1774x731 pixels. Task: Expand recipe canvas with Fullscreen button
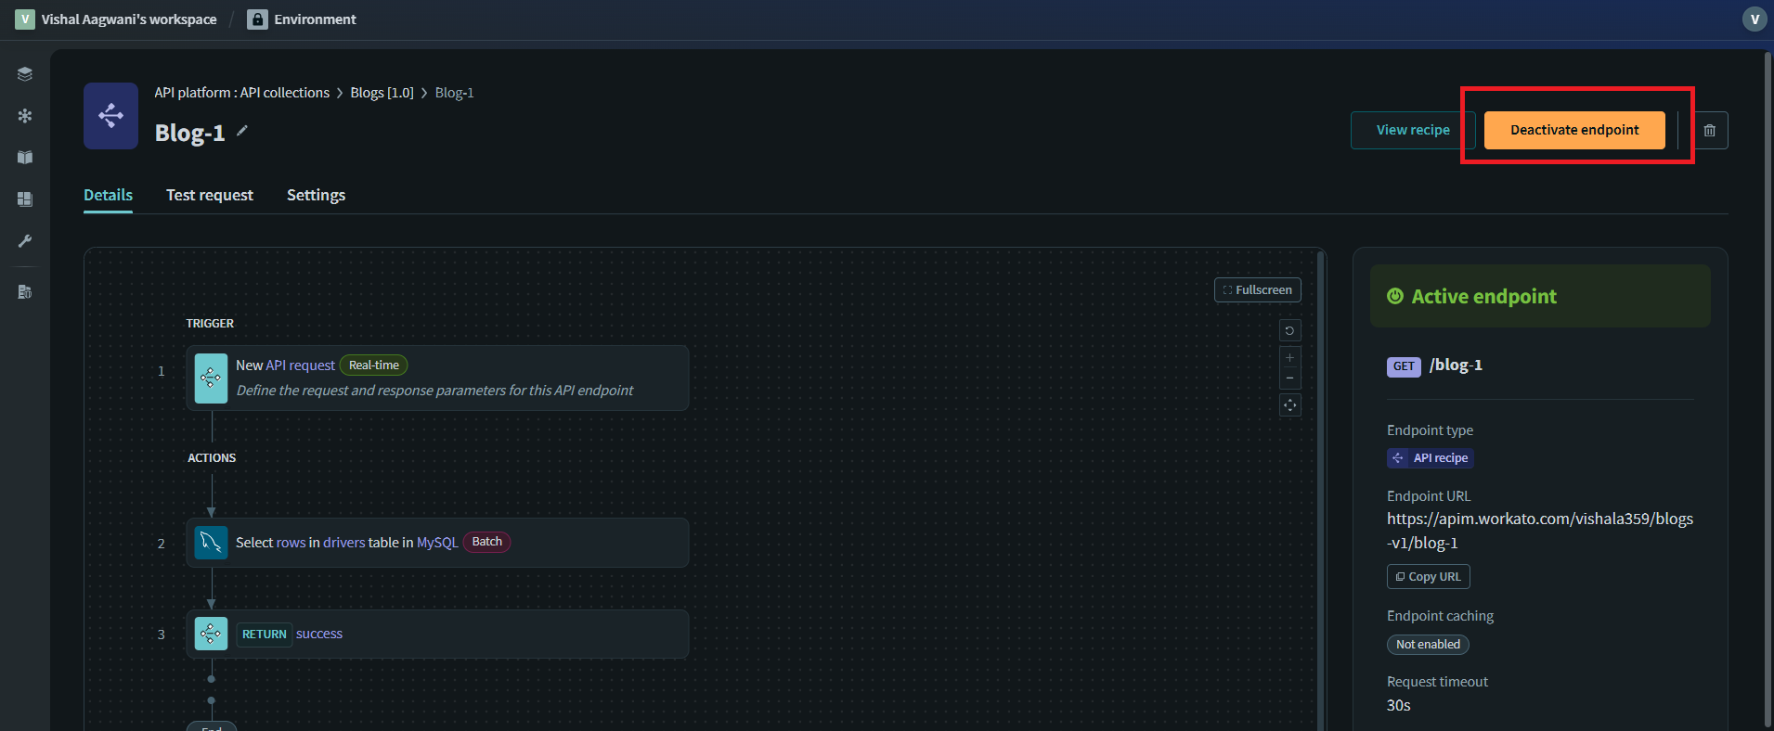pos(1258,290)
